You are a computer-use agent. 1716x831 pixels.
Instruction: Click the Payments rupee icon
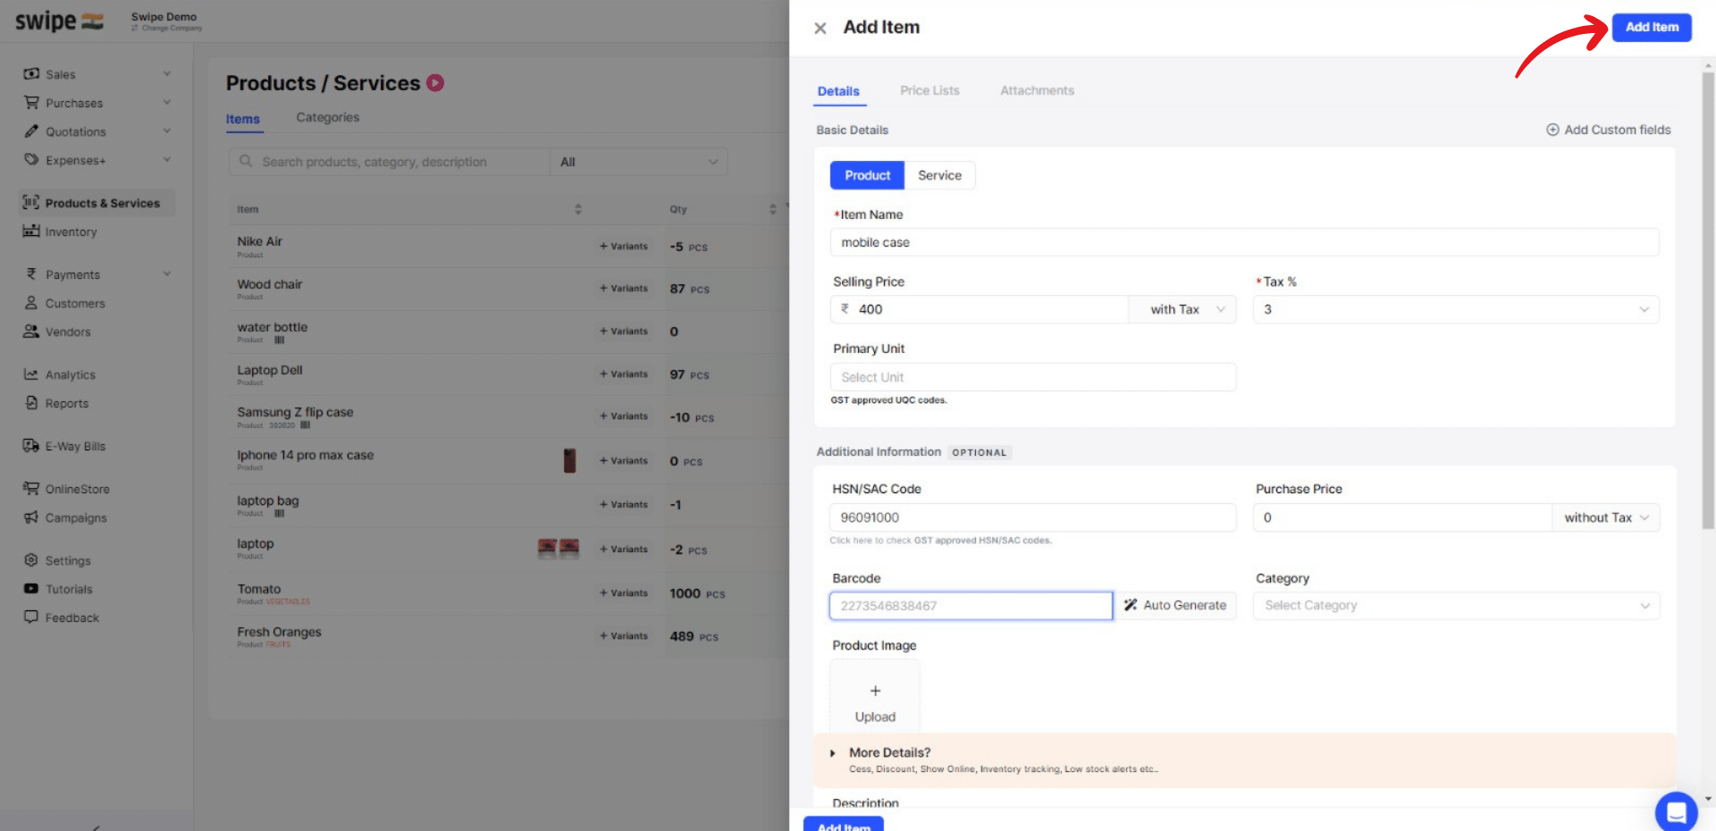(x=31, y=274)
